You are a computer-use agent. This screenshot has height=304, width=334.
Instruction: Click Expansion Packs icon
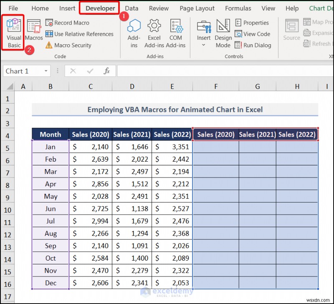pyautogui.click(x=307, y=33)
